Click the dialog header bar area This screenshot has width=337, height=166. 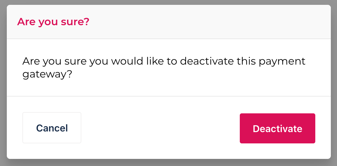[x=169, y=22]
